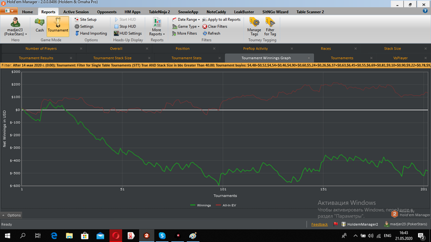Switch to the Tournament Stats tab
The height and width of the screenshot is (242, 431).
click(x=187, y=58)
